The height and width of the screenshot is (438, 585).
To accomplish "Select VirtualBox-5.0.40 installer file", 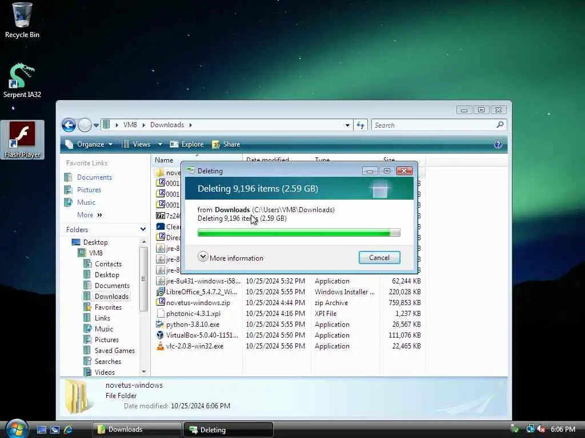I will pyautogui.click(x=288, y=335).
